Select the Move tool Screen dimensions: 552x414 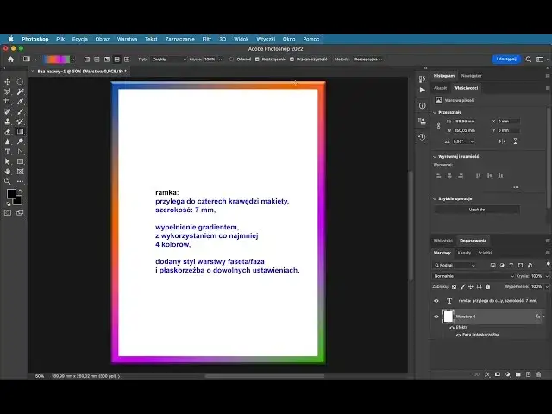(8, 82)
